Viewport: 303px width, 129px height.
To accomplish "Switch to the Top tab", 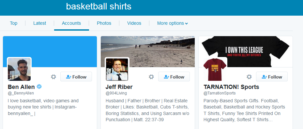I will click(13, 23).
